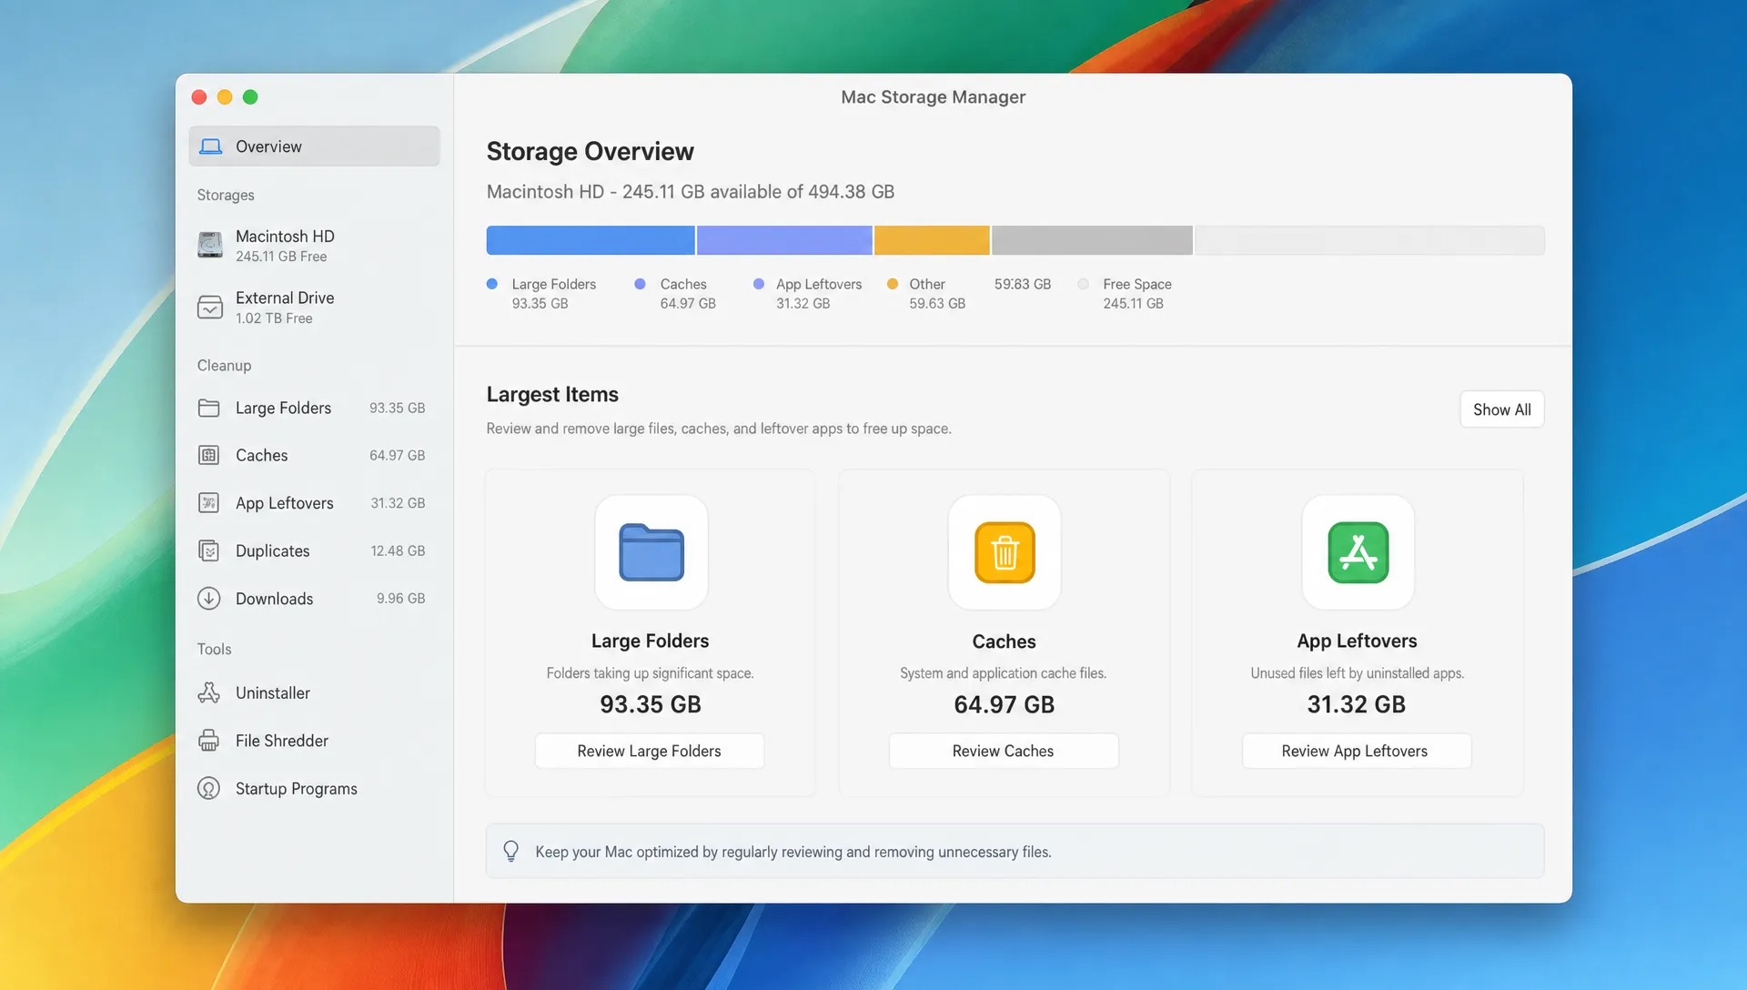
Task: Click the Duplicates sidebar icon
Action: coord(209,551)
